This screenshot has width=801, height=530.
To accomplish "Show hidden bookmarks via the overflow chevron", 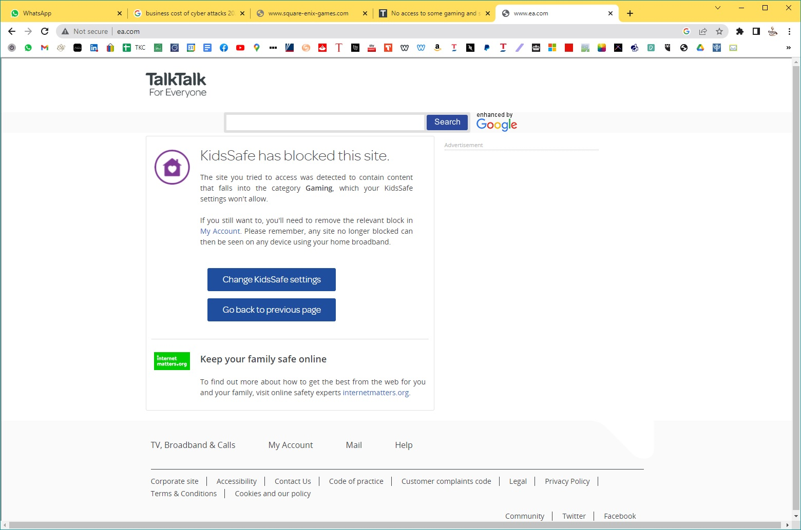I will click(789, 48).
